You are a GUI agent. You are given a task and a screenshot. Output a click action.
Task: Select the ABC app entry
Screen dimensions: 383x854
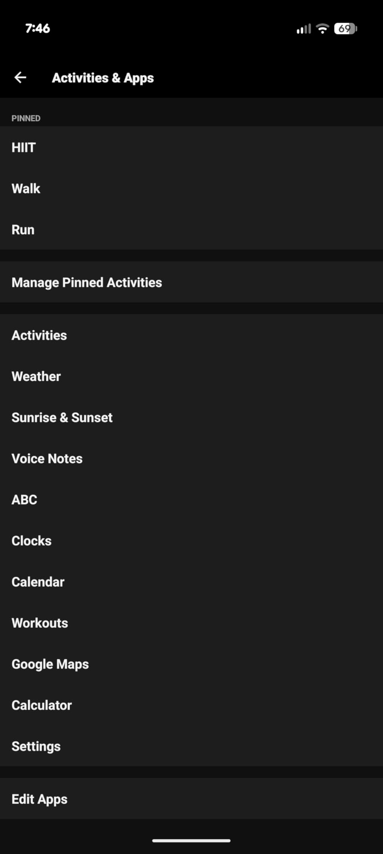click(x=191, y=499)
